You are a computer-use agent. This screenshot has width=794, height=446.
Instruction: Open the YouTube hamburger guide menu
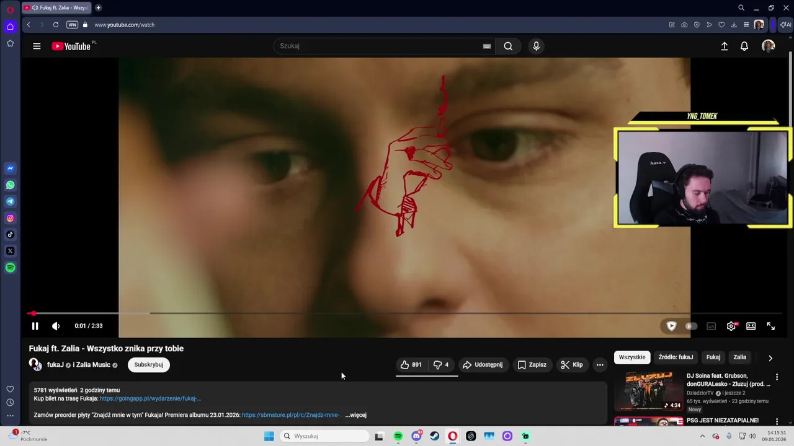point(37,46)
